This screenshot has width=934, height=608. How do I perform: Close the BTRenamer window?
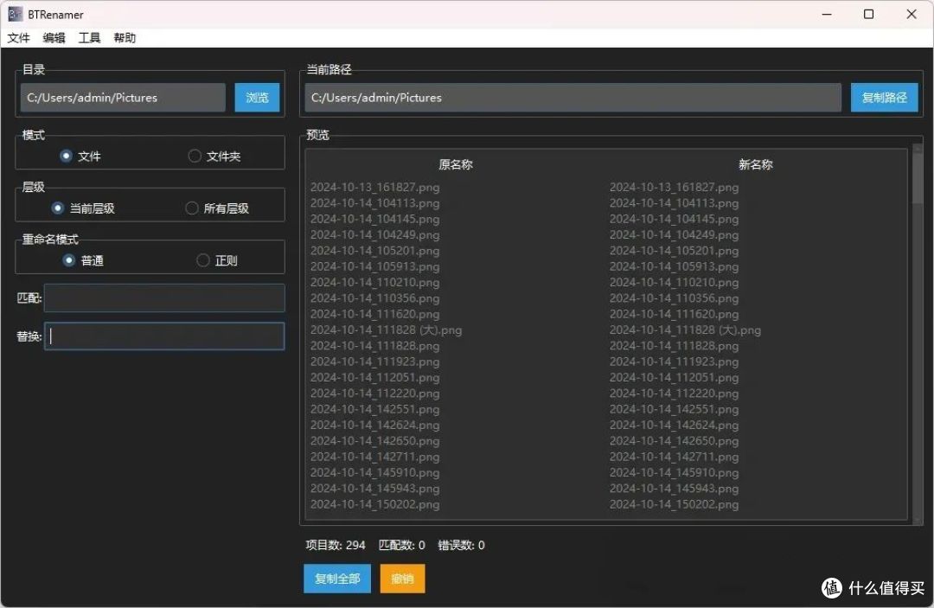[912, 15]
